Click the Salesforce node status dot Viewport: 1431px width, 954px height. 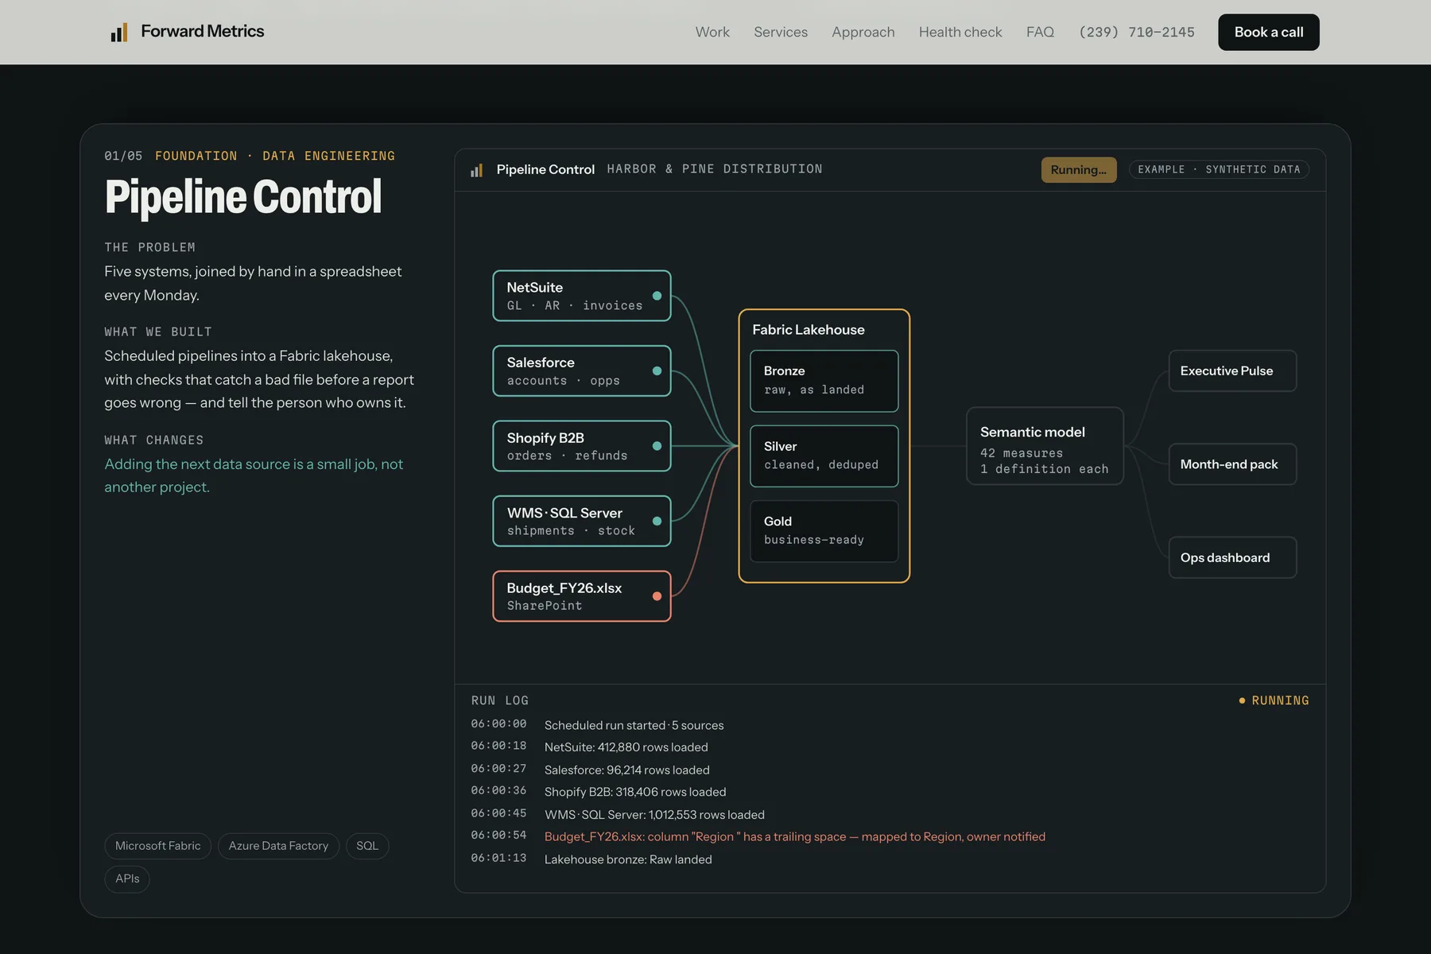657,371
